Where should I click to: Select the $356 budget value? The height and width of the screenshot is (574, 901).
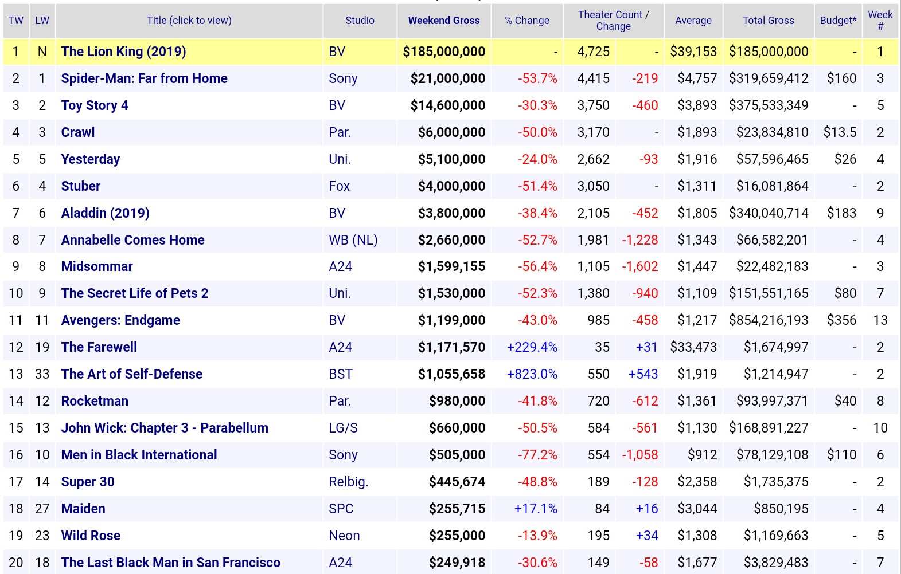(x=841, y=320)
